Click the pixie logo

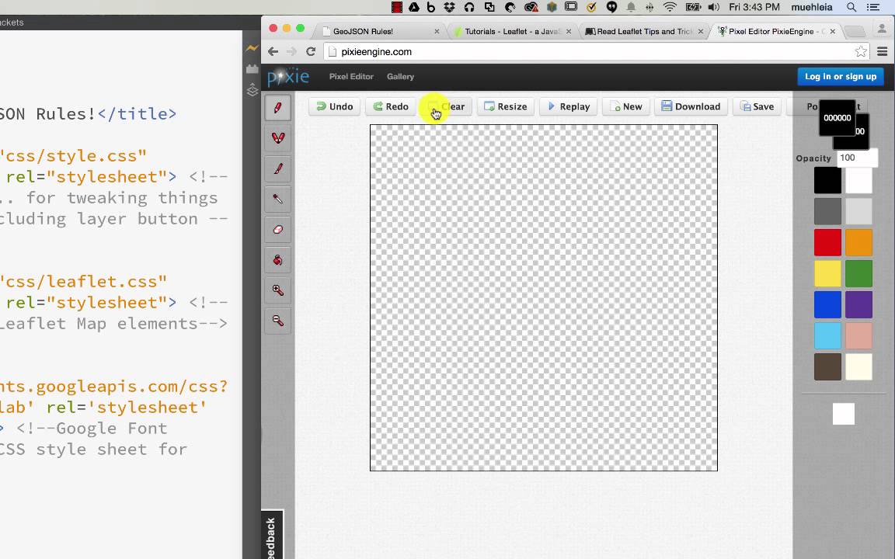tap(288, 76)
